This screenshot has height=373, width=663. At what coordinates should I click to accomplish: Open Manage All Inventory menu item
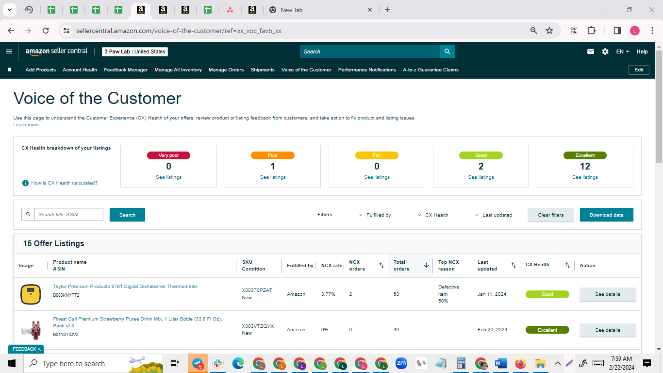click(178, 70)
